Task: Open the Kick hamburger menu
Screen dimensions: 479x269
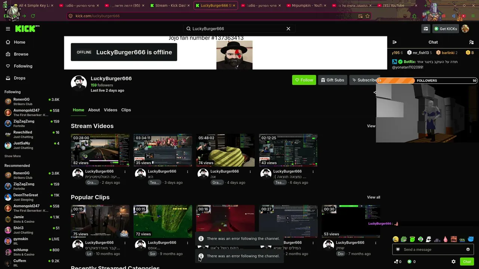Action: click(x=8, y=29)
